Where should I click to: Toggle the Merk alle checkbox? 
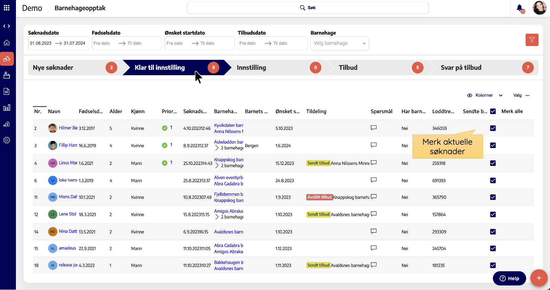click(493, 111)
